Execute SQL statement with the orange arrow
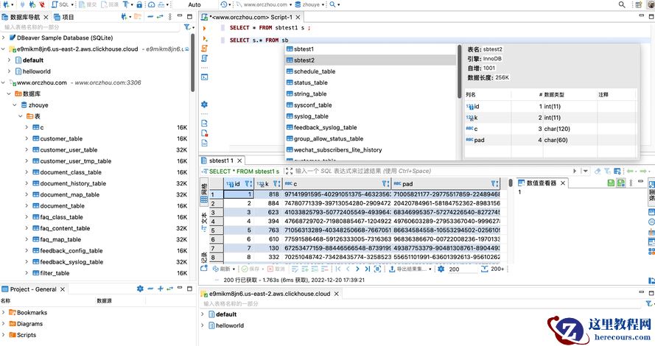 (204, 28)
